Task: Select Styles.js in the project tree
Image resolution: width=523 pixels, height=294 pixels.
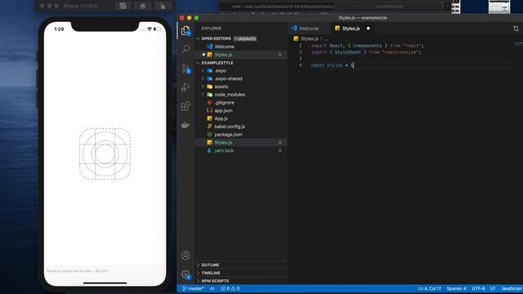Action: [x=241, y=143]
